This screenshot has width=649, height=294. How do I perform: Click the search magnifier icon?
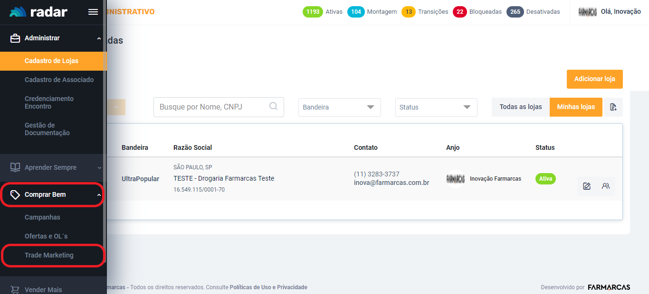pyautogui.click(x=273, y=107)
